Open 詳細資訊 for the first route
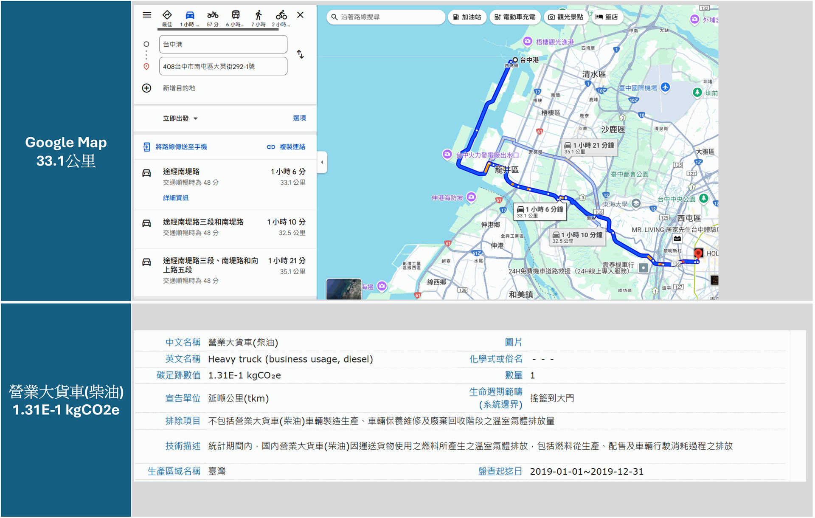This screenshot has width=815, height=518. (176, 198)
